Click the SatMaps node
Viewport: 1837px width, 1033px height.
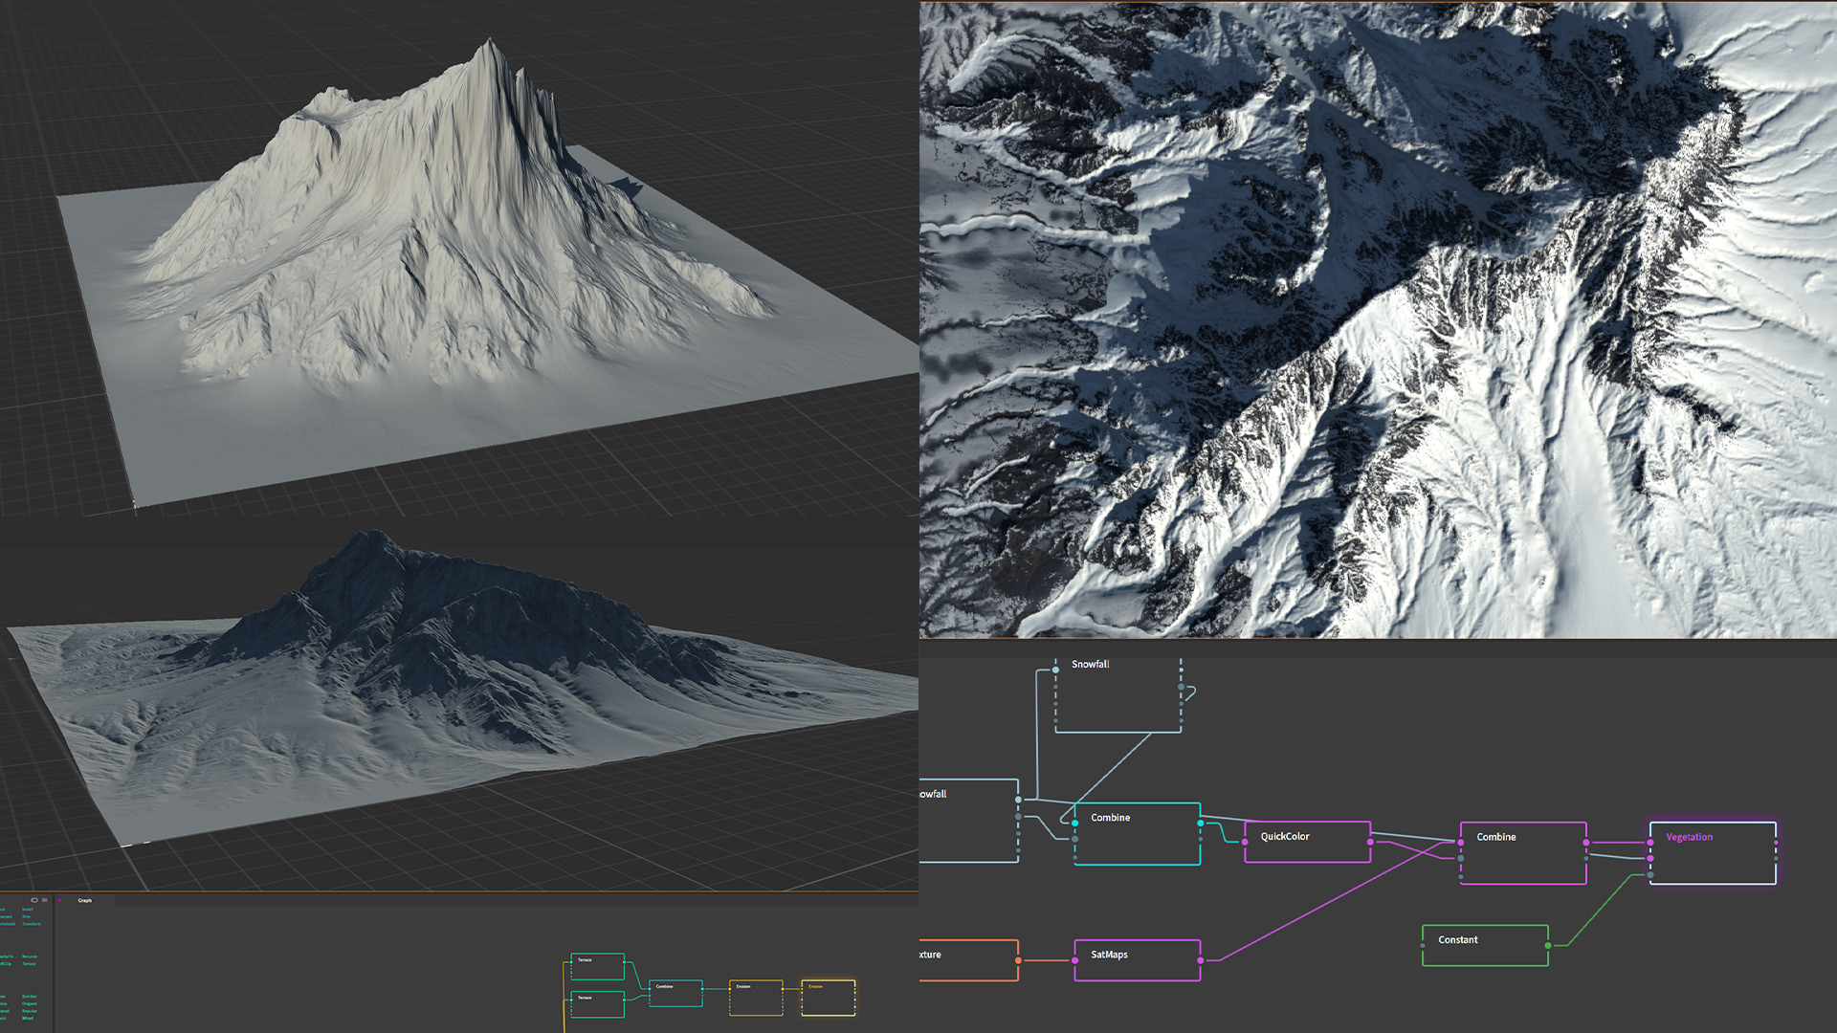click(1137, 960)
